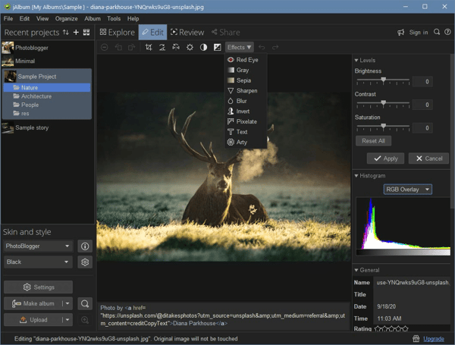
Task: Preview the album with magnifier button
Action: [x=85, y=303]
